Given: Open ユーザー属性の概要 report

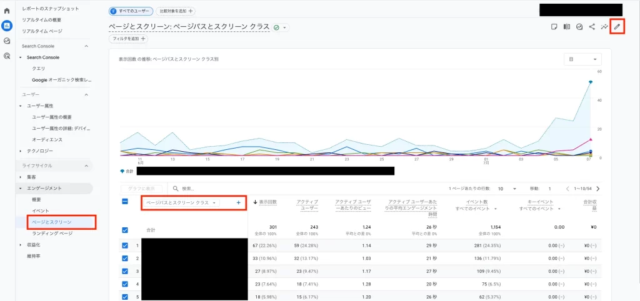Looking at the screenshot, I should (52, 117).
